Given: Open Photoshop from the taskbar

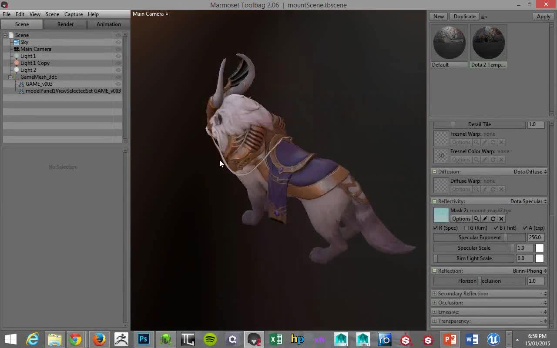Looking at the screenshot, I should [x=143, y=339].
